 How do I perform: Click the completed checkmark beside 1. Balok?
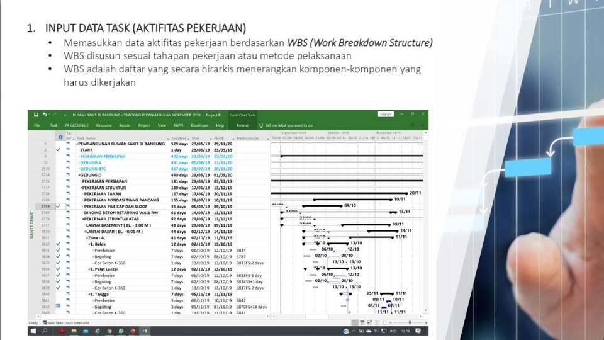point(58,244)
